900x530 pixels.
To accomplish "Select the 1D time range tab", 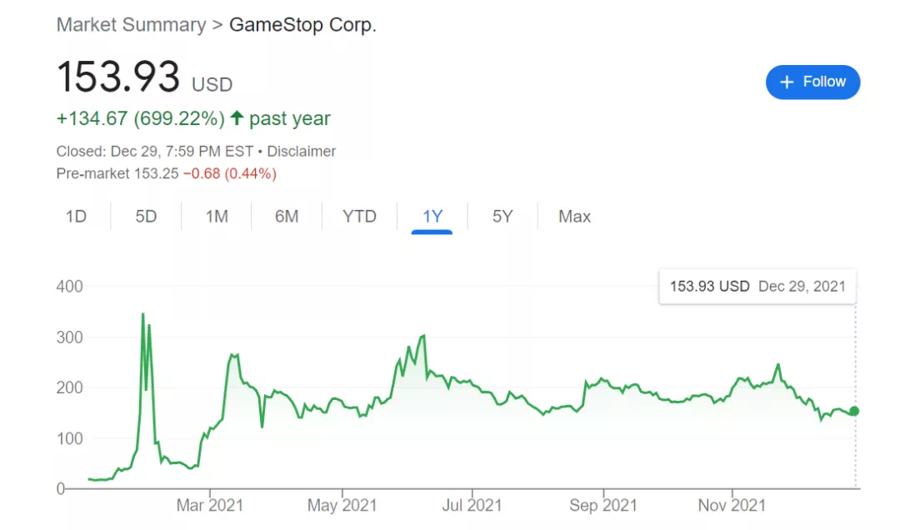I will pyautogui.click(x=76, y=217).
